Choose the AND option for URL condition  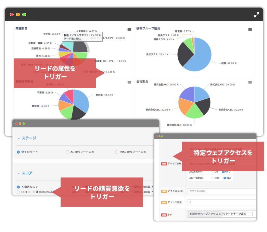[x=224, y=172]
